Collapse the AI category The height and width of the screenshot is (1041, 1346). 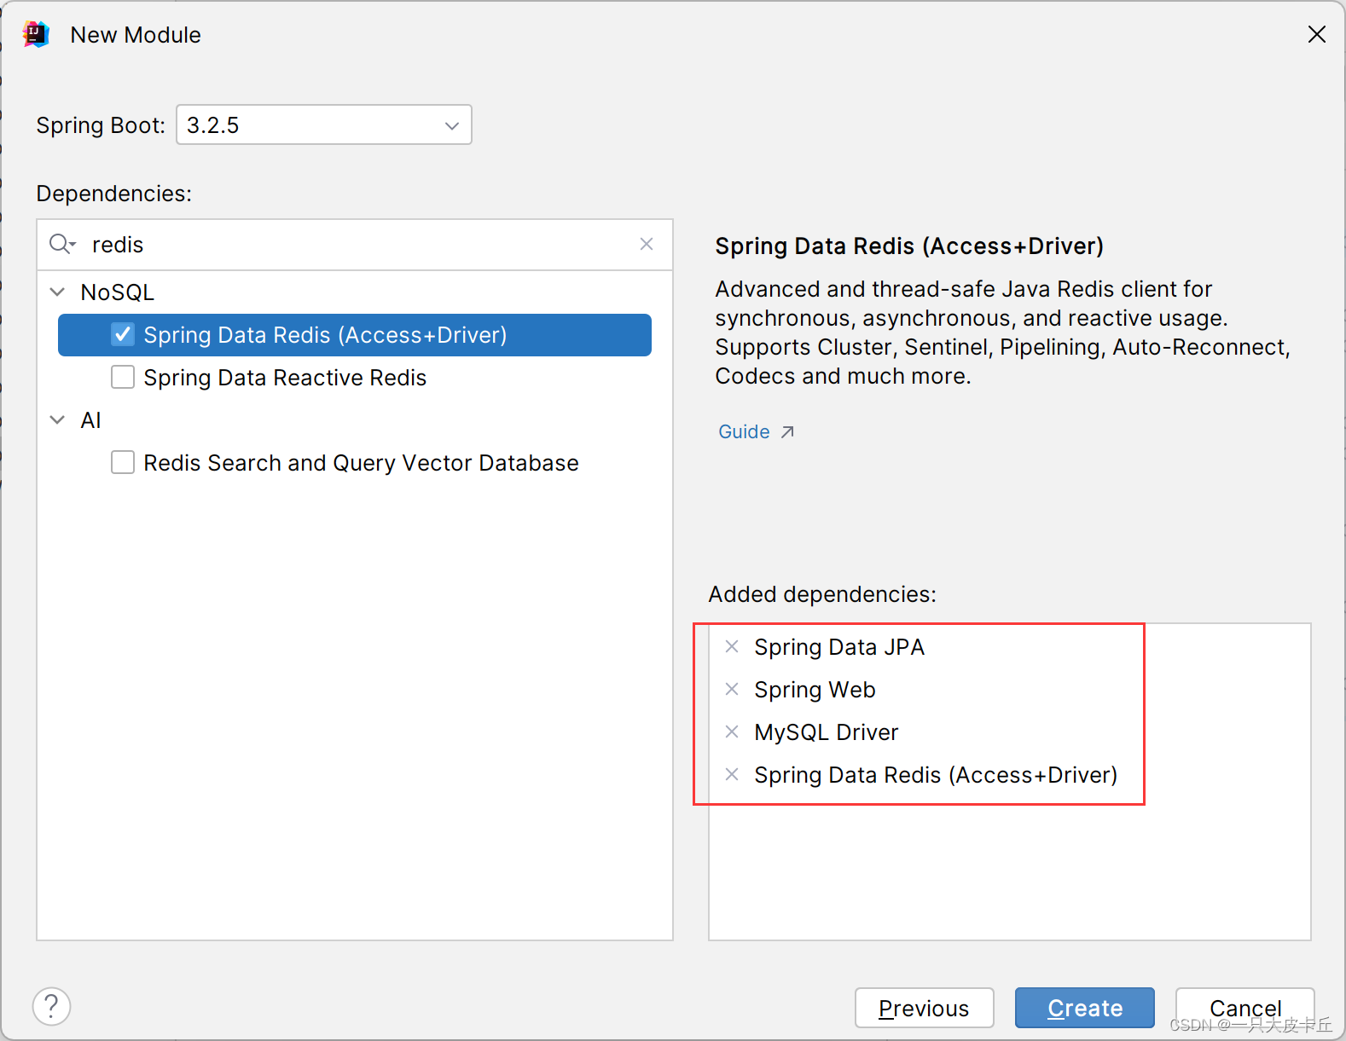click(x=57, y=419)
